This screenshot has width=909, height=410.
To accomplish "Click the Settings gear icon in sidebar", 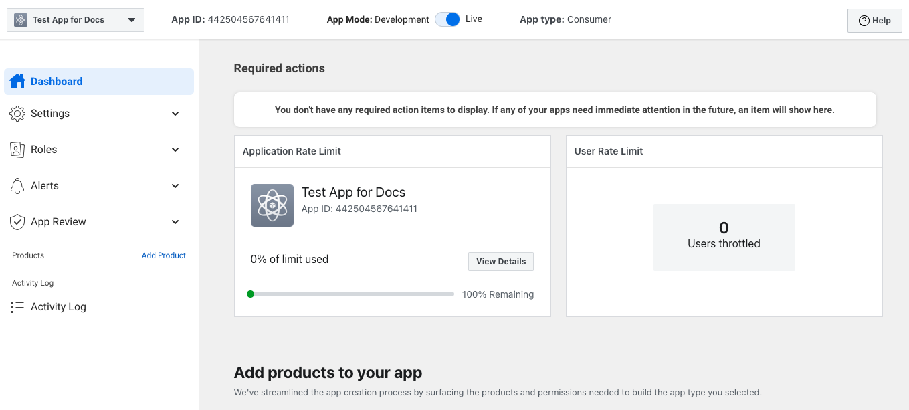I will pyautogui.click(x=17, y=114).
